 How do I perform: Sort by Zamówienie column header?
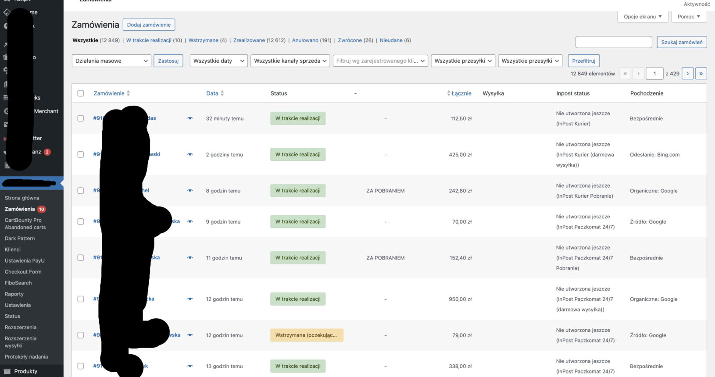coord(109,93)
